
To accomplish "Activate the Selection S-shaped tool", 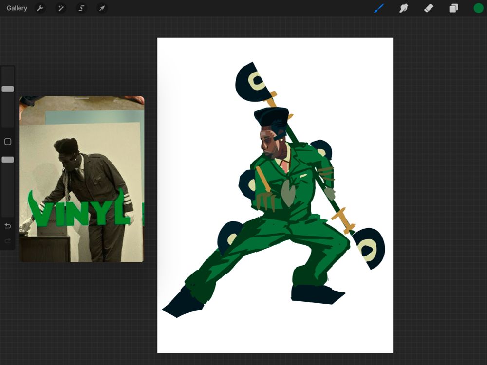I will (x=81, y=8).
